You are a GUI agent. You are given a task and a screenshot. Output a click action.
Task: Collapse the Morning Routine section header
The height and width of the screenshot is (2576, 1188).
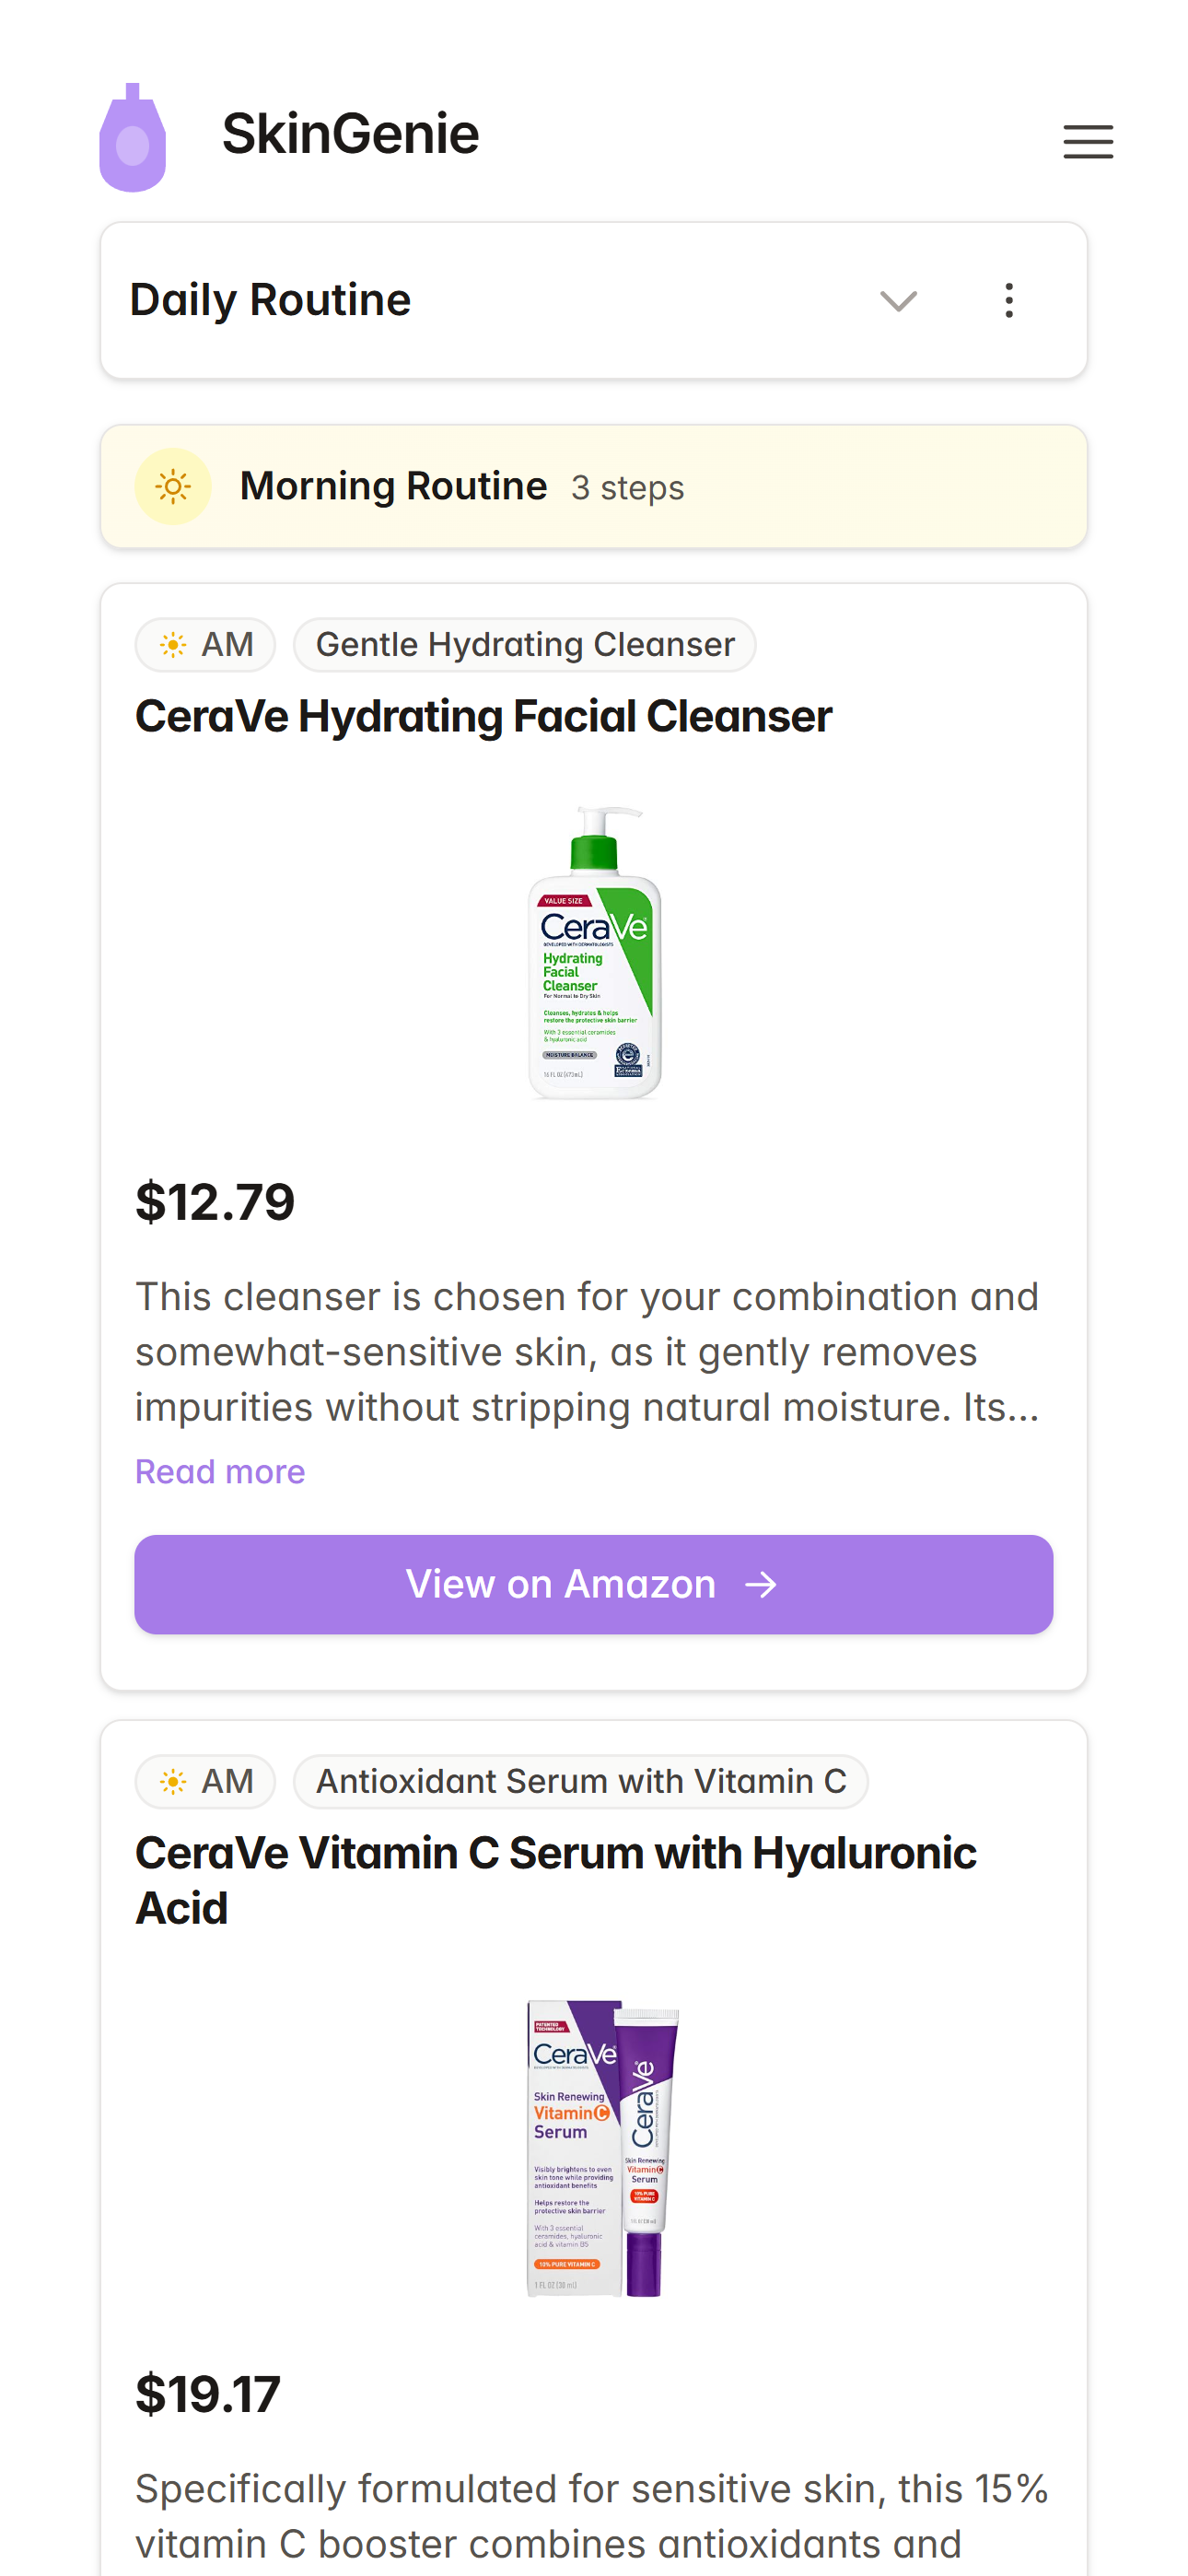[x=592, y=487]
